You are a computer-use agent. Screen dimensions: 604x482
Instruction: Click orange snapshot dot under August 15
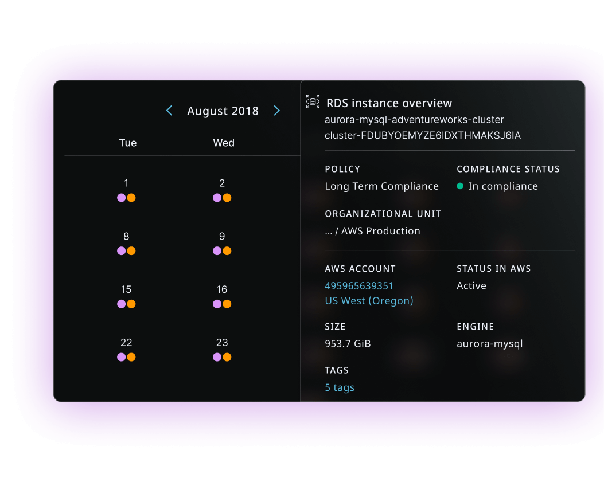pyautogui.click(x=131, y=304)
